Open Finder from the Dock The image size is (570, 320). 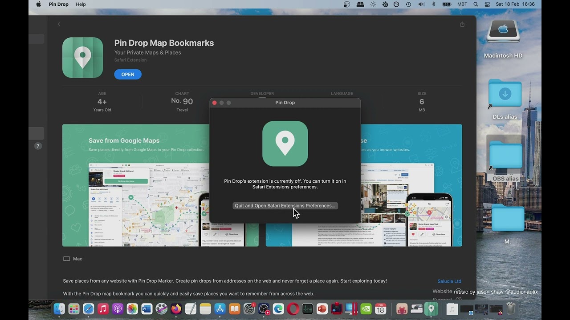coord(59,309)
